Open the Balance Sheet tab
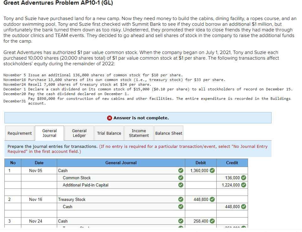302x232 pixels. [x=169, y=133]
